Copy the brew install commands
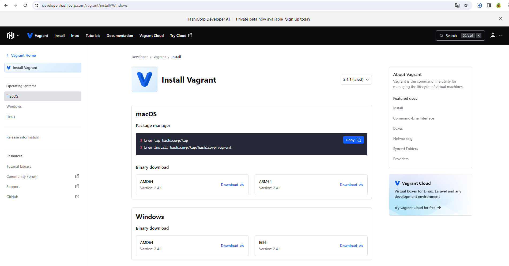This screenshot has height=266, width=509. click(353, 140)
